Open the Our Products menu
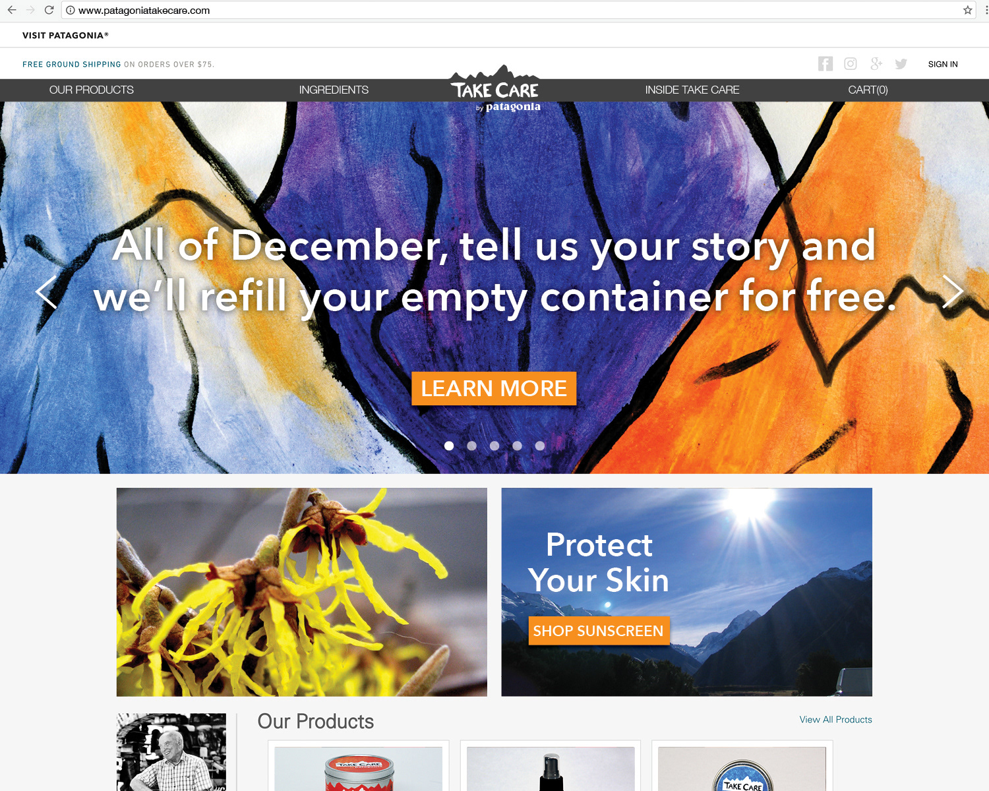Viewport: 989px width, 791px height. pyautogui.click(x=92, y=90)
